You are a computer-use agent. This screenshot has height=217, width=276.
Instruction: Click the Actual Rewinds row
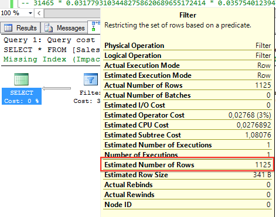point(188,195)
